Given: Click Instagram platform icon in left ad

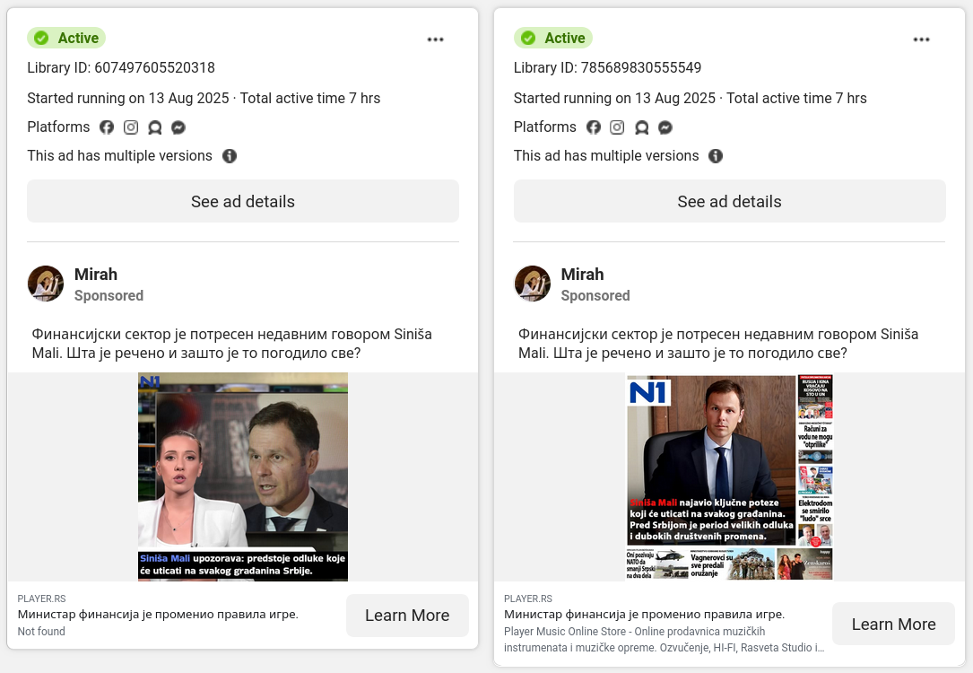Looking at the screenshot, I should coord(131,127).
